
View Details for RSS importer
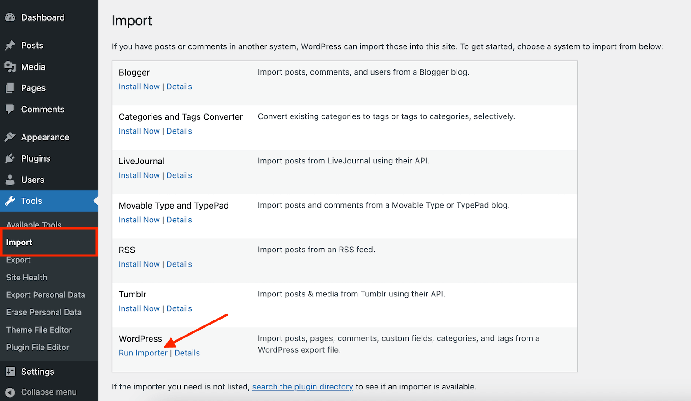click(x=179, y=264)
